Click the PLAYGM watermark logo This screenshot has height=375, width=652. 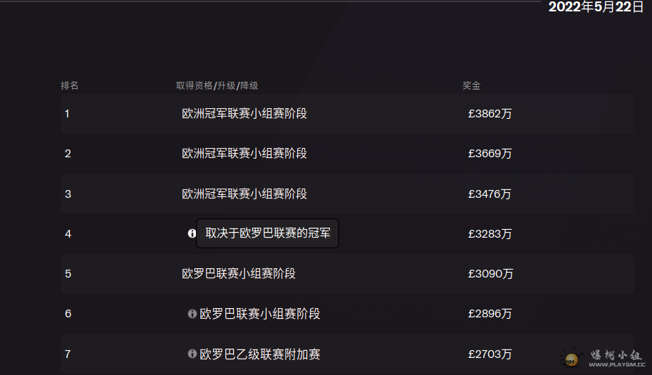[x=603, y=358]
